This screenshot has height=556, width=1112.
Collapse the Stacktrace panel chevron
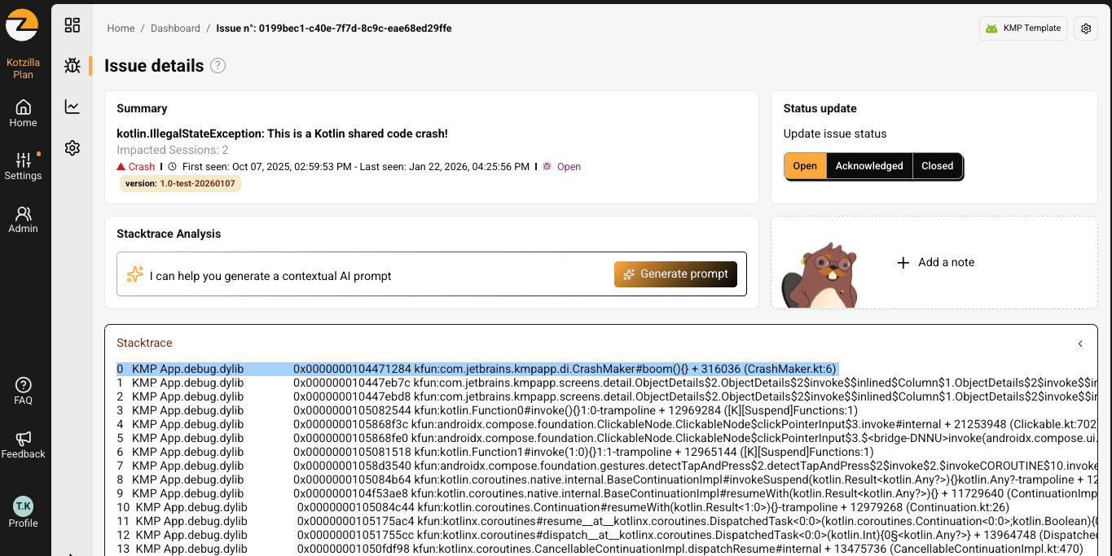[1080, 344]
